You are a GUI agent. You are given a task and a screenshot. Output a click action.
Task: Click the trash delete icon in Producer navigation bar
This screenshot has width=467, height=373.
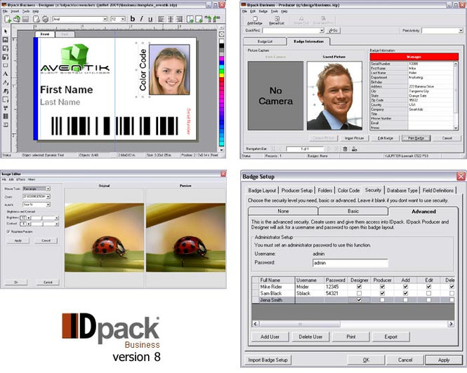coord(345,149)
